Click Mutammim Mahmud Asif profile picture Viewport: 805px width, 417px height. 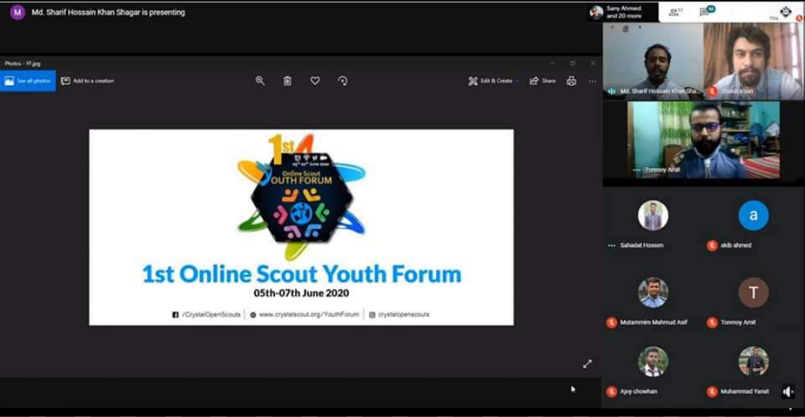coord(653,292)
